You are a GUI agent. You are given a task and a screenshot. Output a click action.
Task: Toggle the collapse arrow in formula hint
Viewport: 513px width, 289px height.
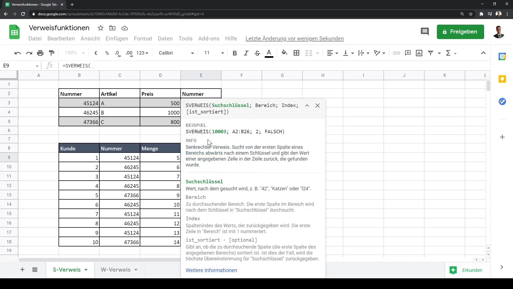click(307, 105)
